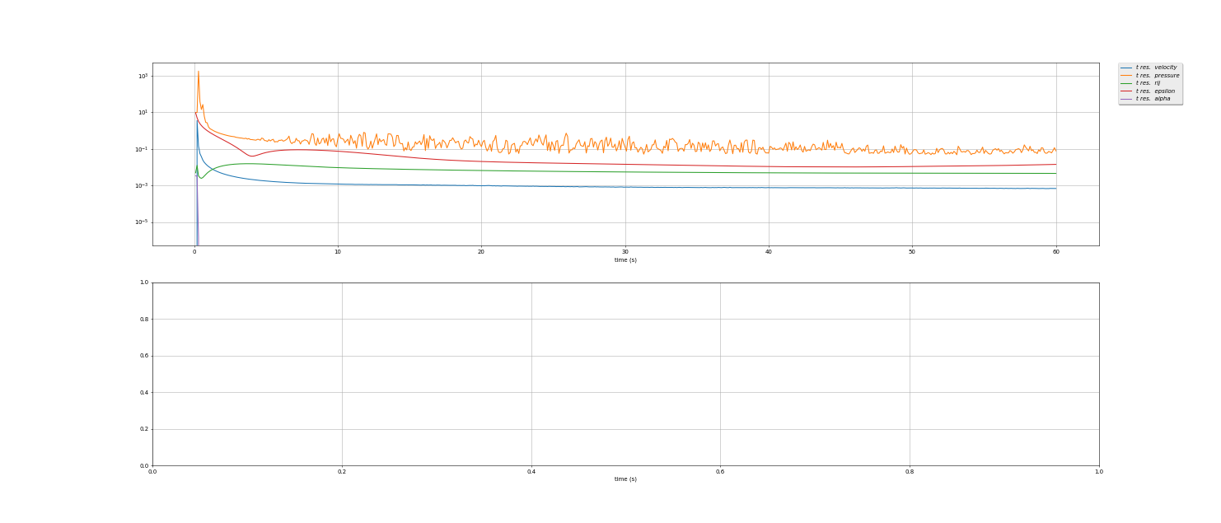Click the green rij line swatch in legend
This screenshot has width=1221, height=523.
(x=1126, y=83)
